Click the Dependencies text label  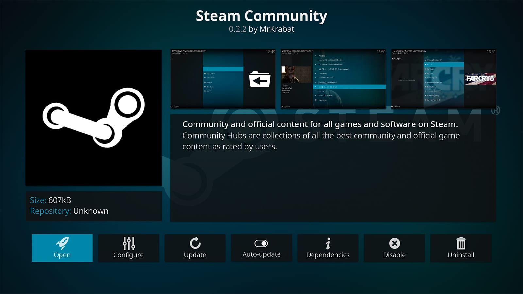tap(328, 255)
